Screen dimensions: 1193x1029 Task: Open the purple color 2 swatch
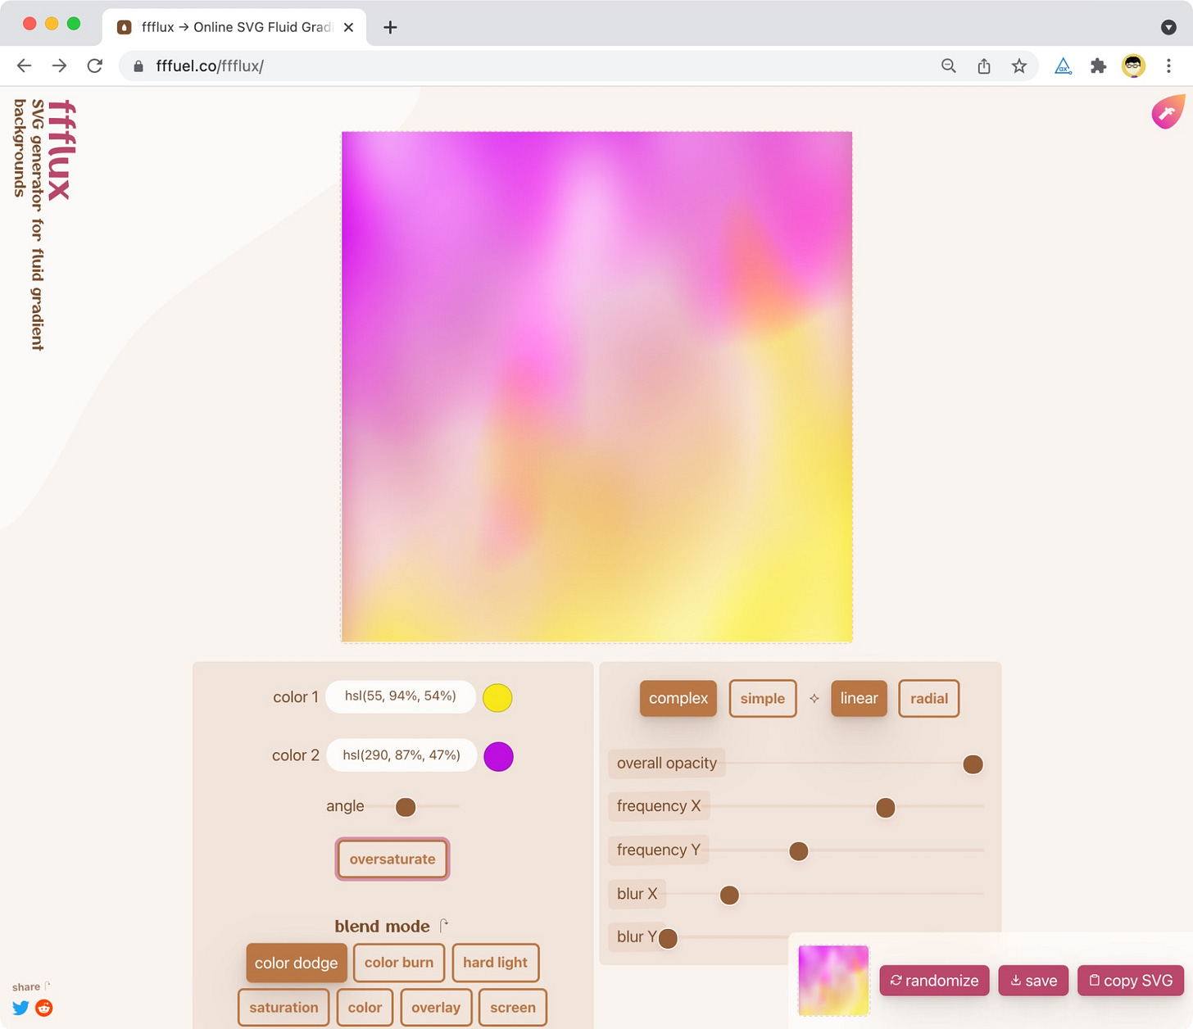tap(498, 757)
